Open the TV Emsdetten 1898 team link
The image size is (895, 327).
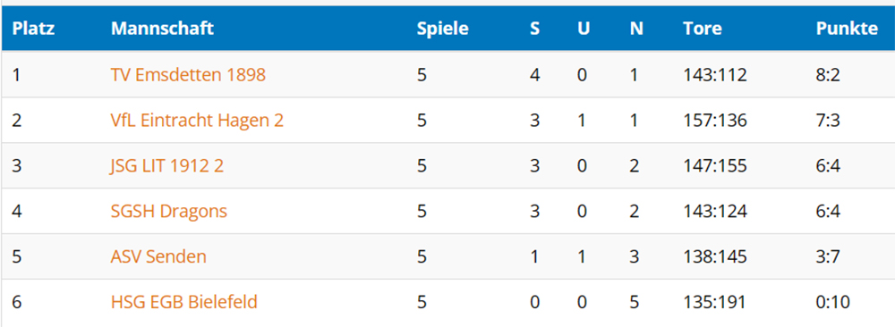(188, 75)
